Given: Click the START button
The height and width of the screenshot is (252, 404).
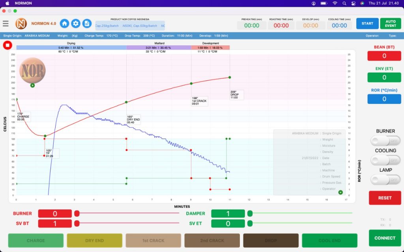Looking at the screenshot, I should tap(367, 23).
